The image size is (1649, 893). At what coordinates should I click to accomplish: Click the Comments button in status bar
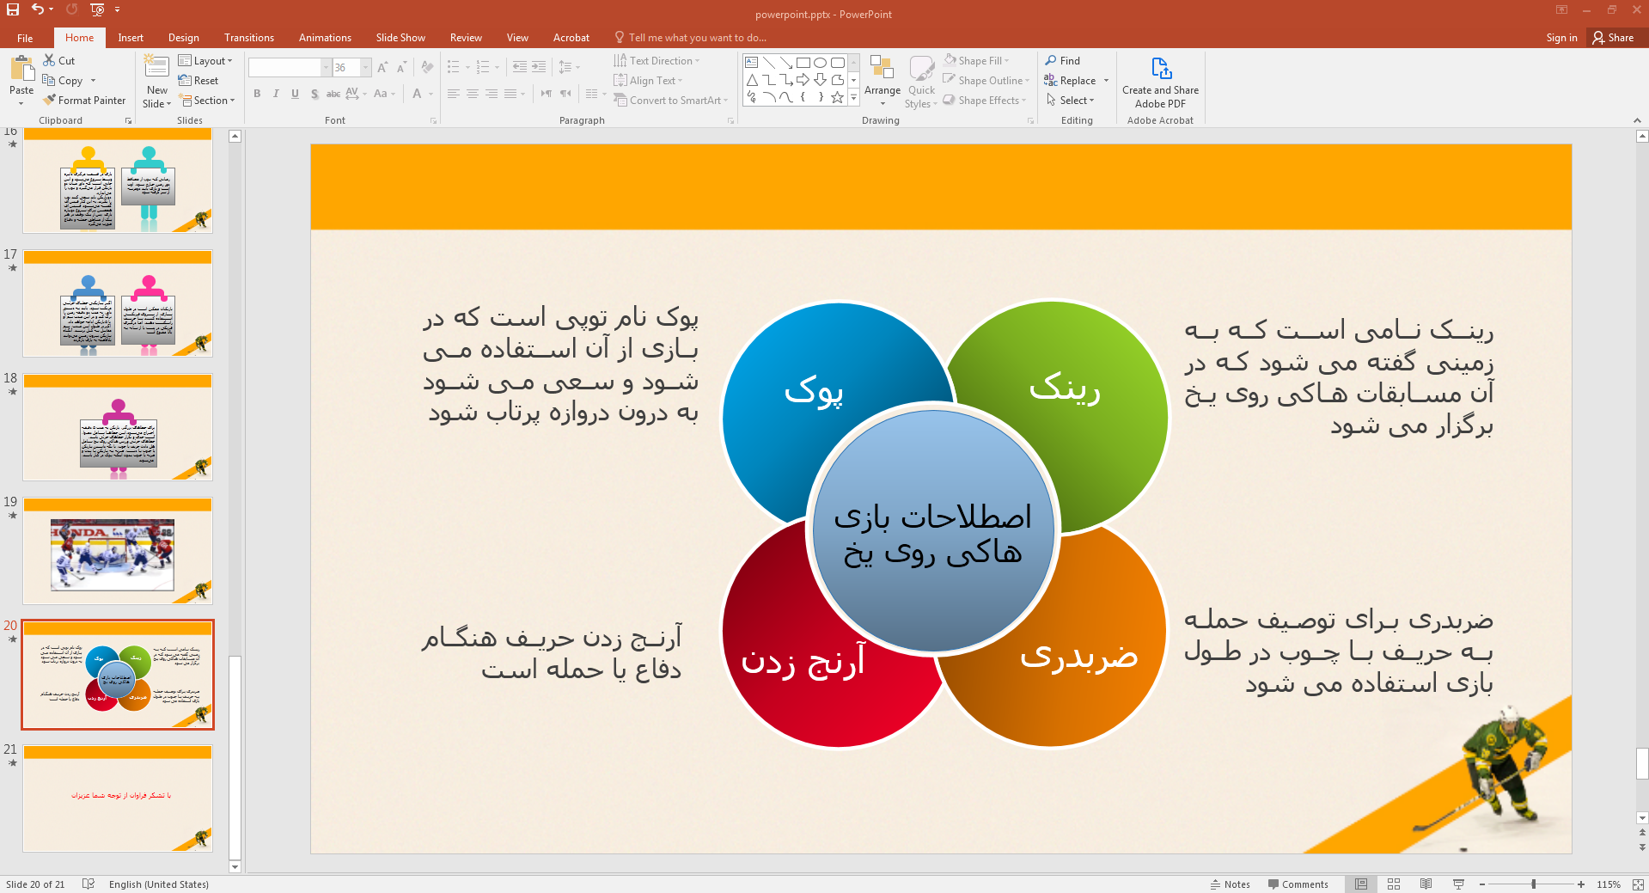tap(1298, 884)
